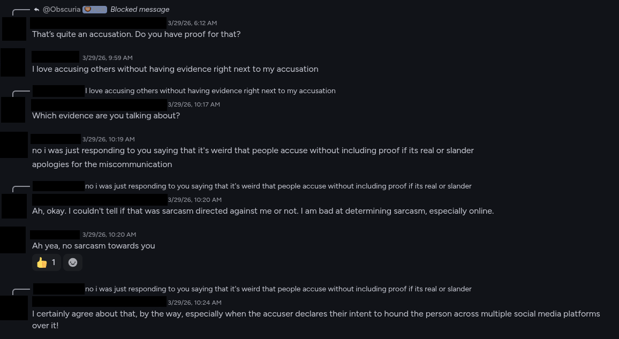Click the peach role badge next to @Obscuria

tap(95, 9)
